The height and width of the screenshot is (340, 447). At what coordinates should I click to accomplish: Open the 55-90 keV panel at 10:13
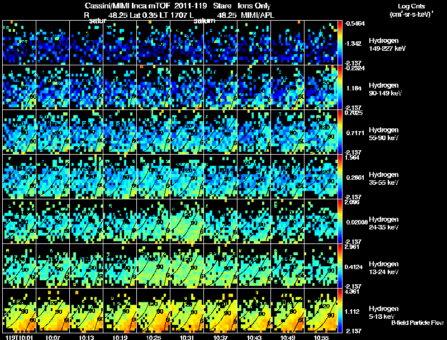tap(87, 132)
